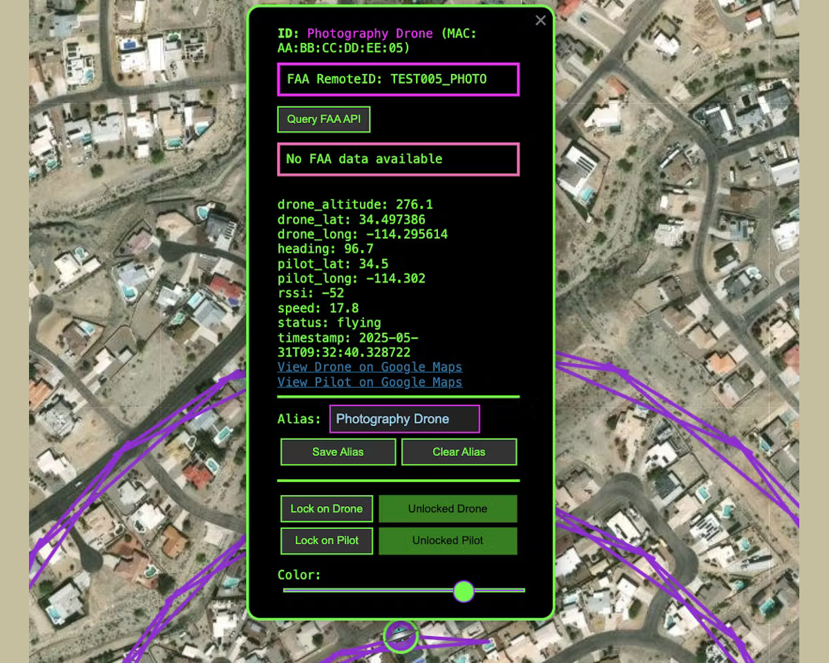This screenshot has height=663, width=829.
Task: Click the drone_altitude value line
Action: (355, 205)
